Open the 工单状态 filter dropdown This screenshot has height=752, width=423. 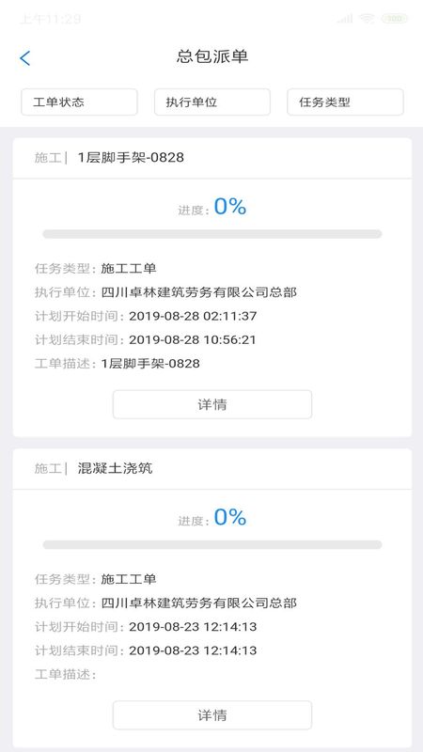coord(79,102)
